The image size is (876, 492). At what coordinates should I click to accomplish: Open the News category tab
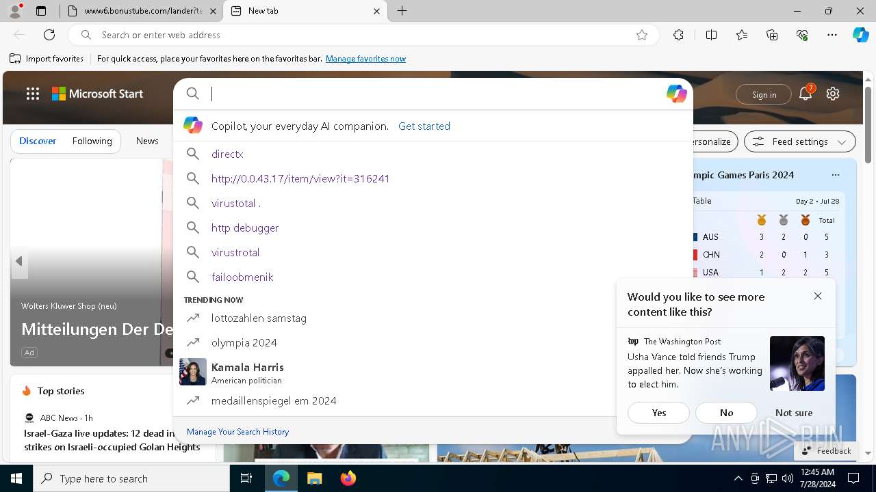coord(147,141)
